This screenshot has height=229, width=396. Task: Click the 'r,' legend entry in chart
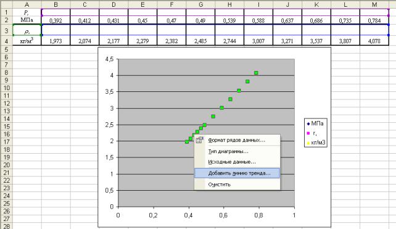(312, 133)
